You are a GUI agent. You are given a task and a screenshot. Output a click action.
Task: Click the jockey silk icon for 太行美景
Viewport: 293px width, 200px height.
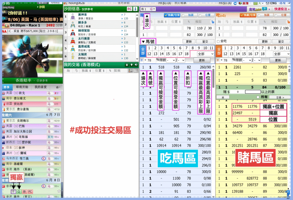[73, 40]
